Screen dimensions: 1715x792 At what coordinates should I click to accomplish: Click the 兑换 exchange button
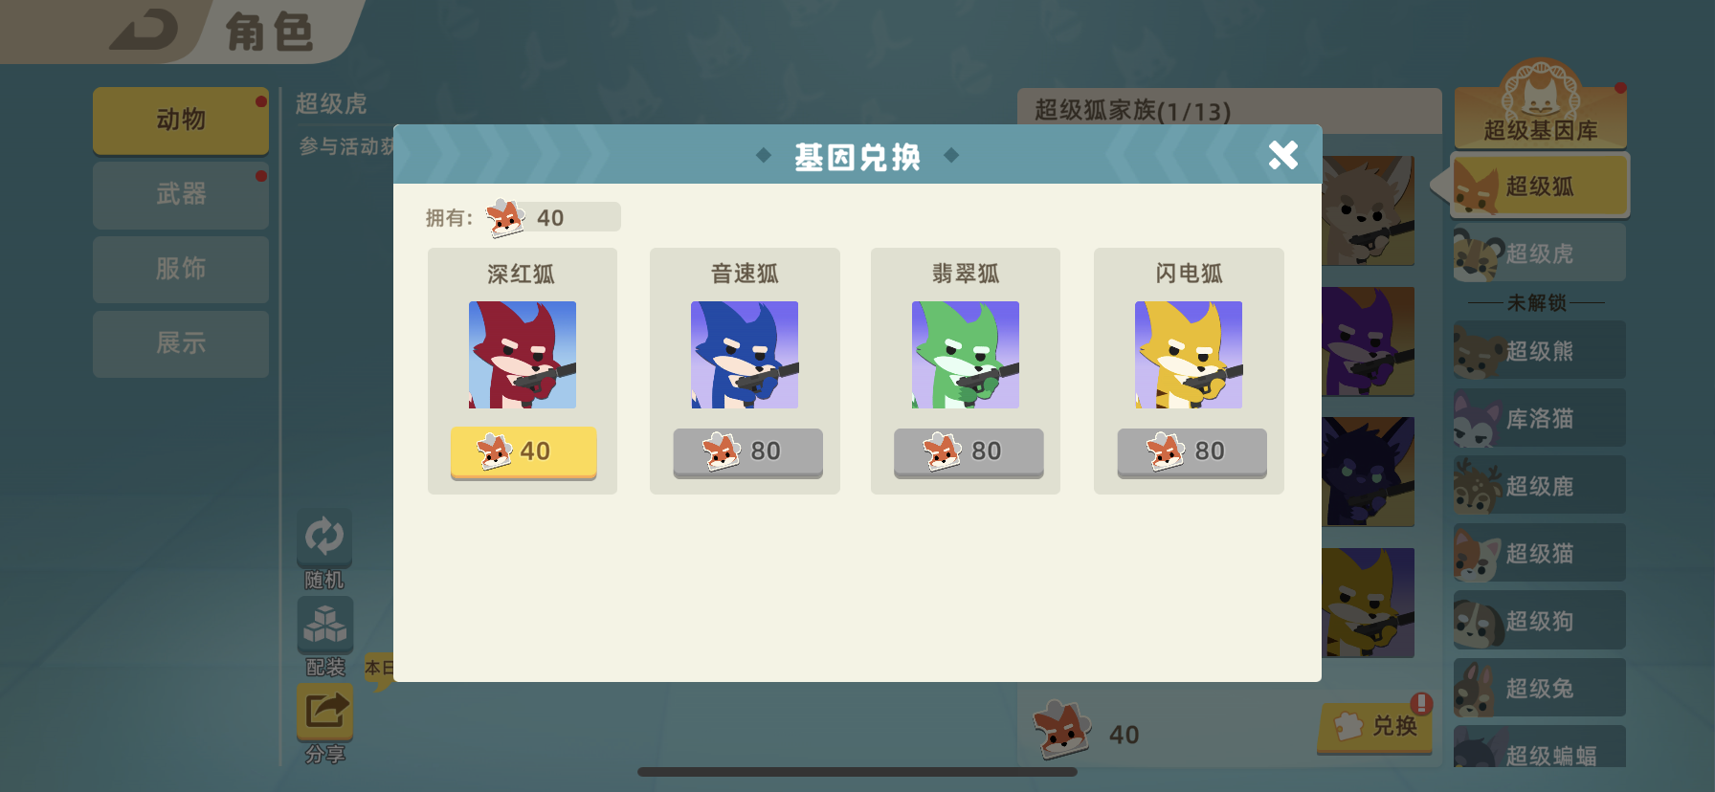tap(1375, 727)
